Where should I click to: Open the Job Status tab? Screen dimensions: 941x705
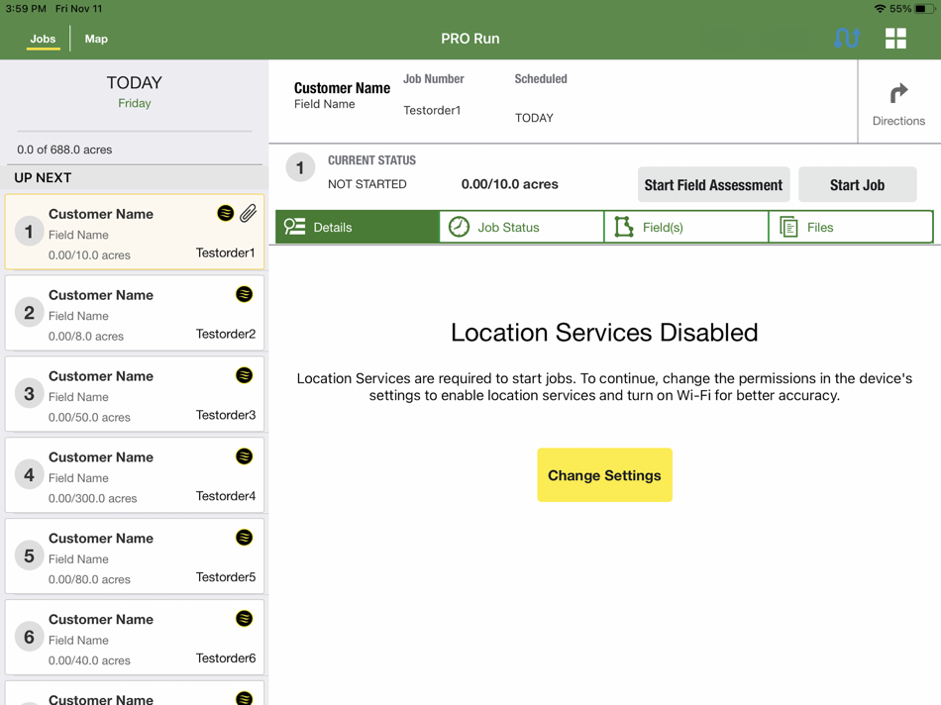521,227
